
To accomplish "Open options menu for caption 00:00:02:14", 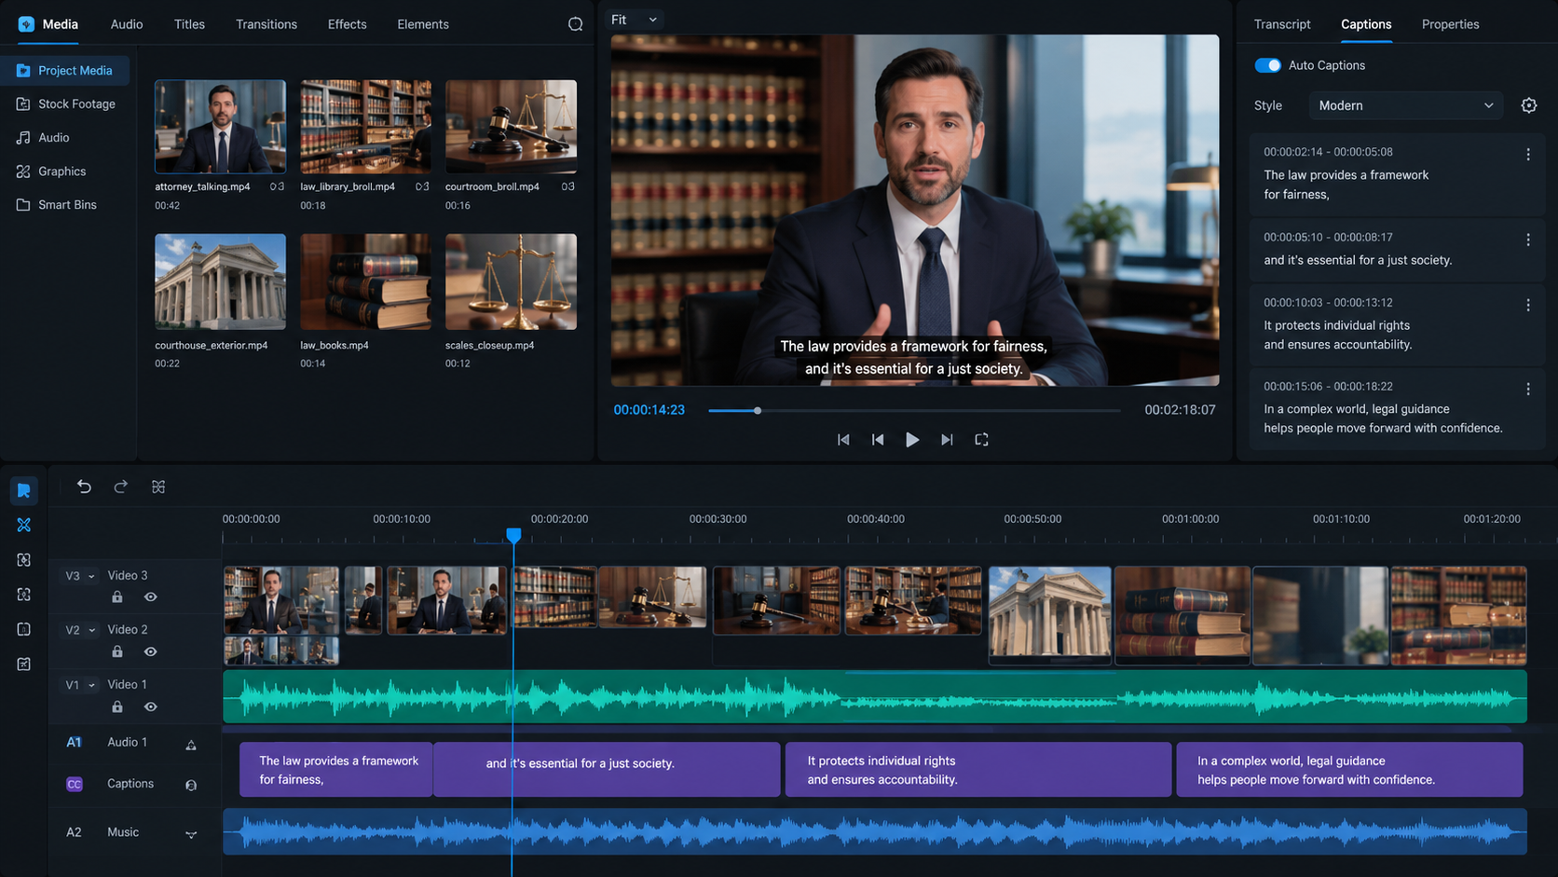I will [1528, 155].
